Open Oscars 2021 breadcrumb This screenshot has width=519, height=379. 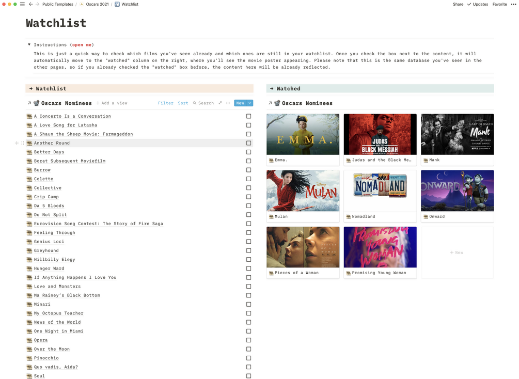(97, 4)
